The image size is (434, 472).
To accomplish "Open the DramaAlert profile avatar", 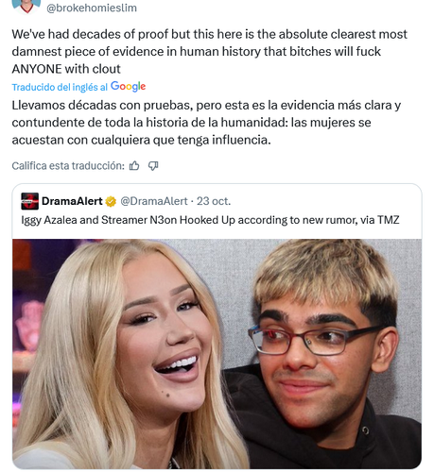I will coord(29,201).
